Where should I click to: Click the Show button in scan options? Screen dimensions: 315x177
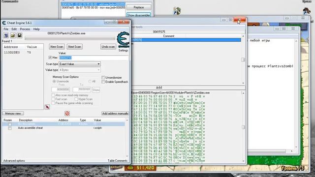coord(96,90)
